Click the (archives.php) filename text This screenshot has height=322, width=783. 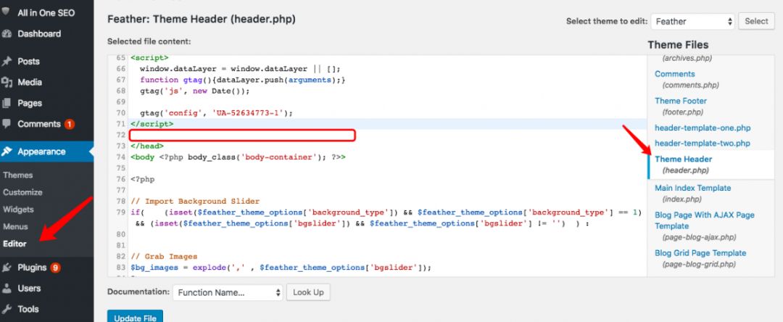[687, 59]
